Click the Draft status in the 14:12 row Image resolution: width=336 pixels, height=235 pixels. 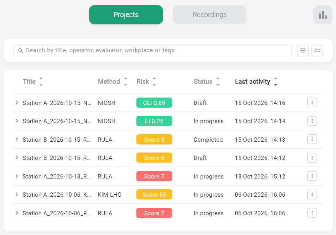pyautogui.click(x=200, y=158)
